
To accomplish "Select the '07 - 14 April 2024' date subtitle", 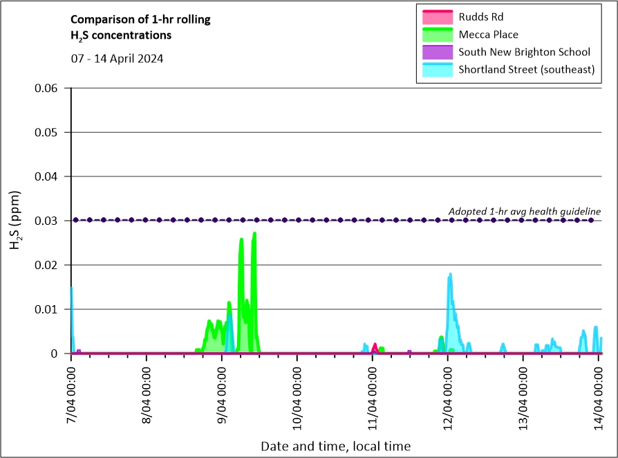I will coord(117,59).
